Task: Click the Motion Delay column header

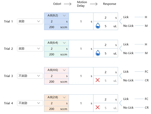Action: pyautogui.click(x=82, y=4)
